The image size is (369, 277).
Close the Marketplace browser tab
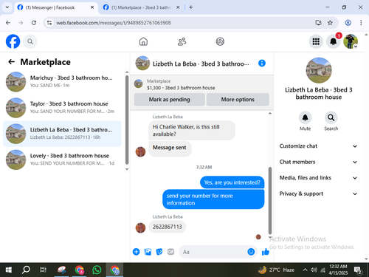point(178,7)
